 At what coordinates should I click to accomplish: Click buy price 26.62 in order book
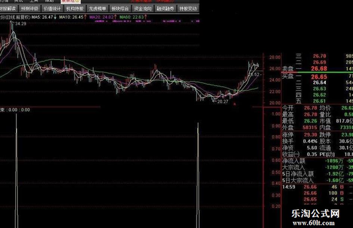pyautogui.click(x=319, y=95)
